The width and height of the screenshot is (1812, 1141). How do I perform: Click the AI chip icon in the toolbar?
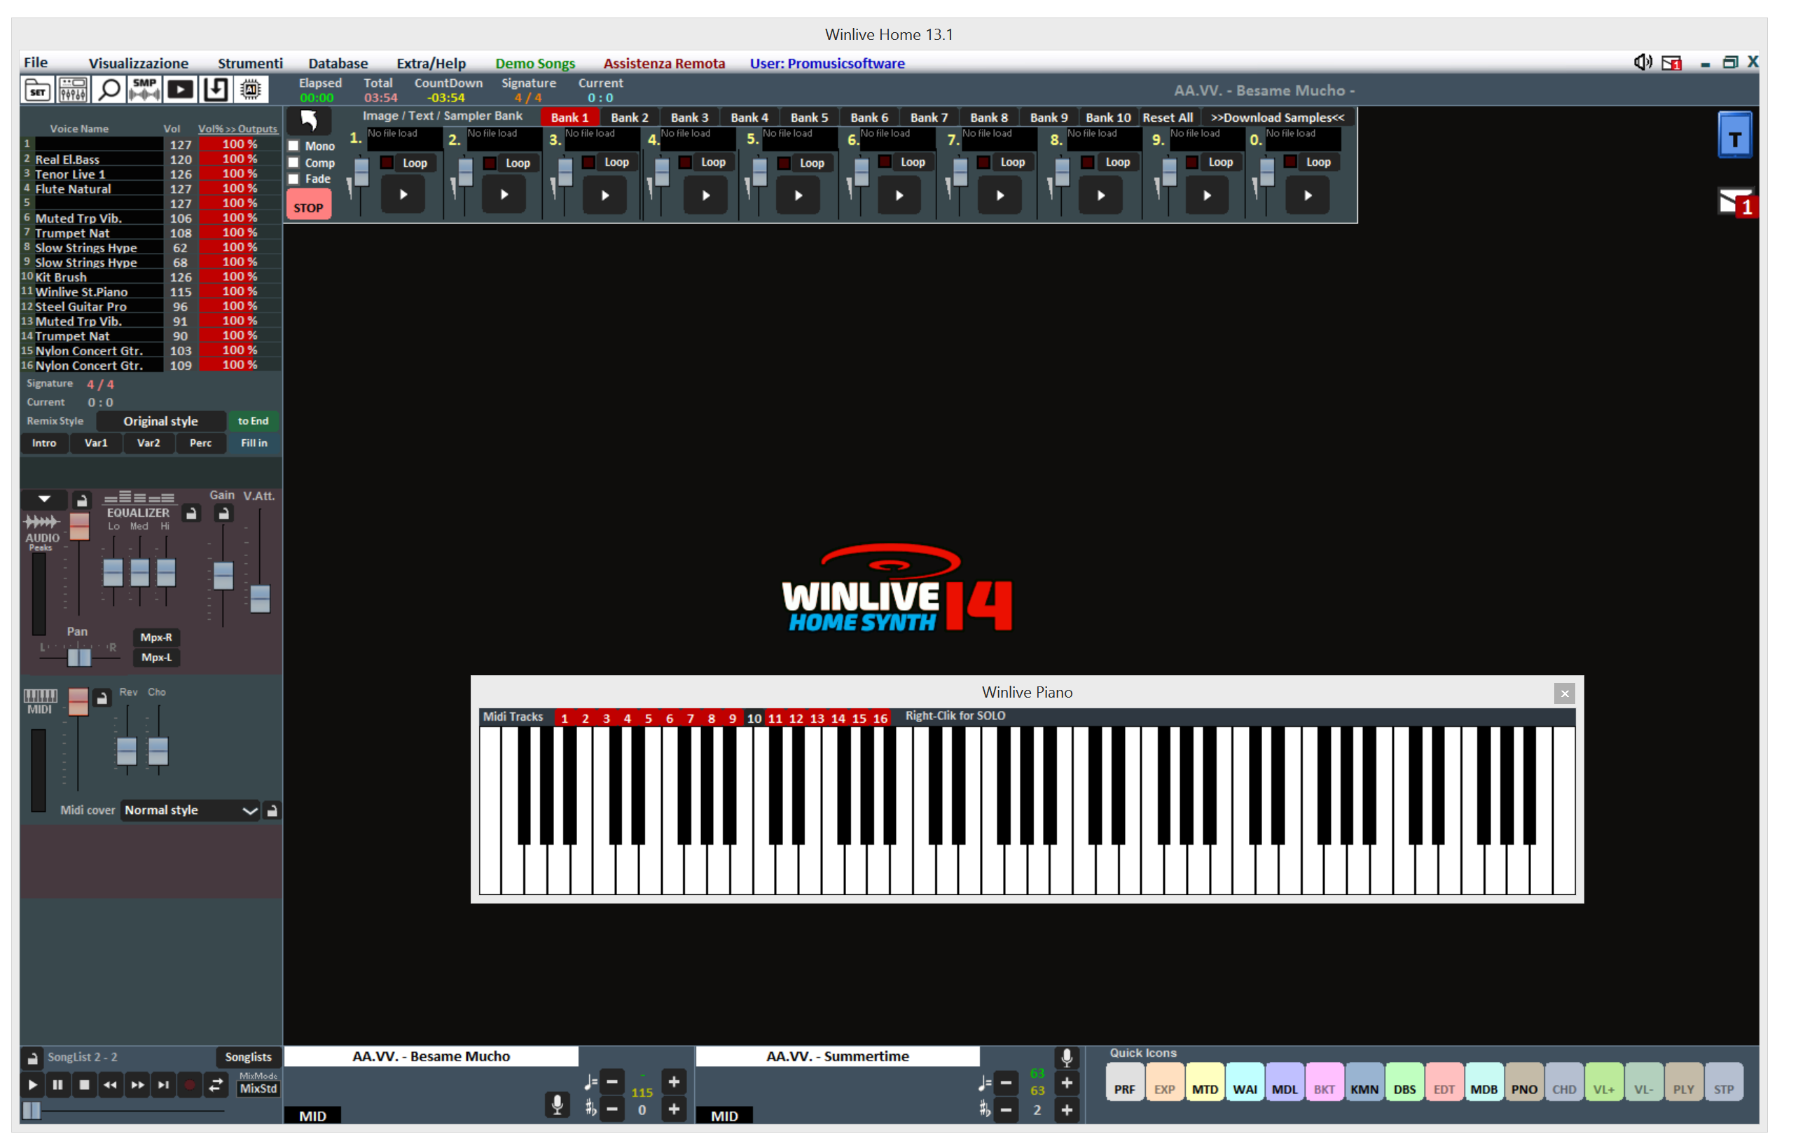click(251, 90)
